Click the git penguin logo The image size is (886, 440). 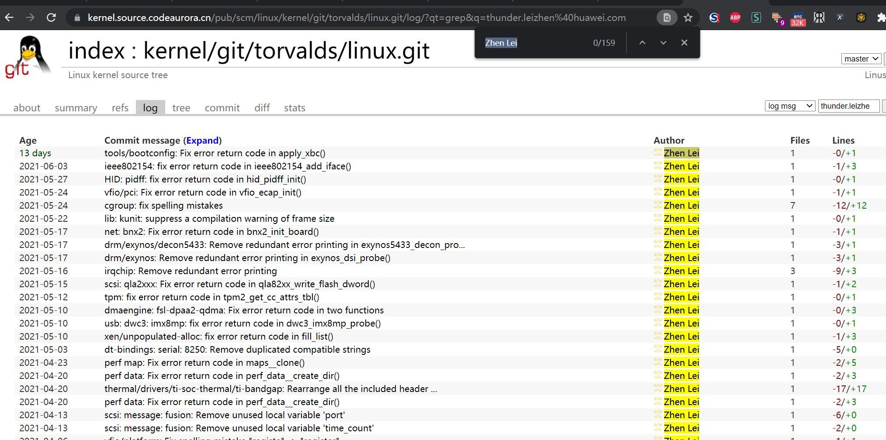[x=27, y=57]
